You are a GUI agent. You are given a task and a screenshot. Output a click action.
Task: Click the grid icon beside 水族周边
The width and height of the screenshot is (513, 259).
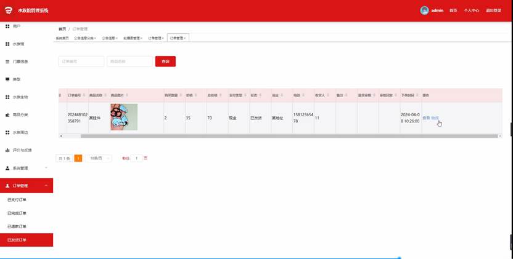coord(7,133)
